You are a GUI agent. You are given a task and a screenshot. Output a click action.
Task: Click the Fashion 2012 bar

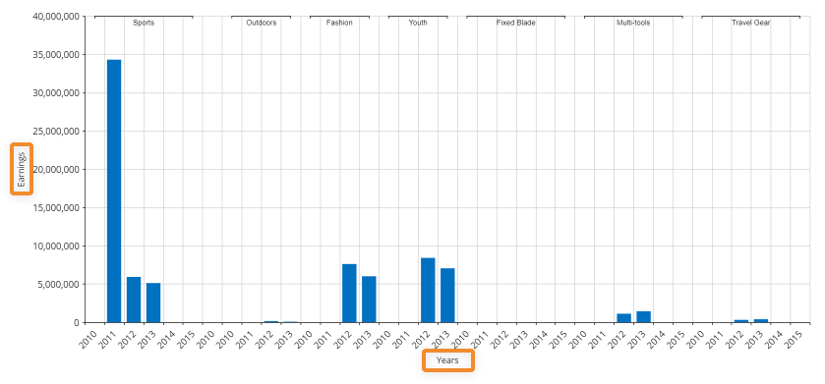pyautogui.click(x=349, y=293)
